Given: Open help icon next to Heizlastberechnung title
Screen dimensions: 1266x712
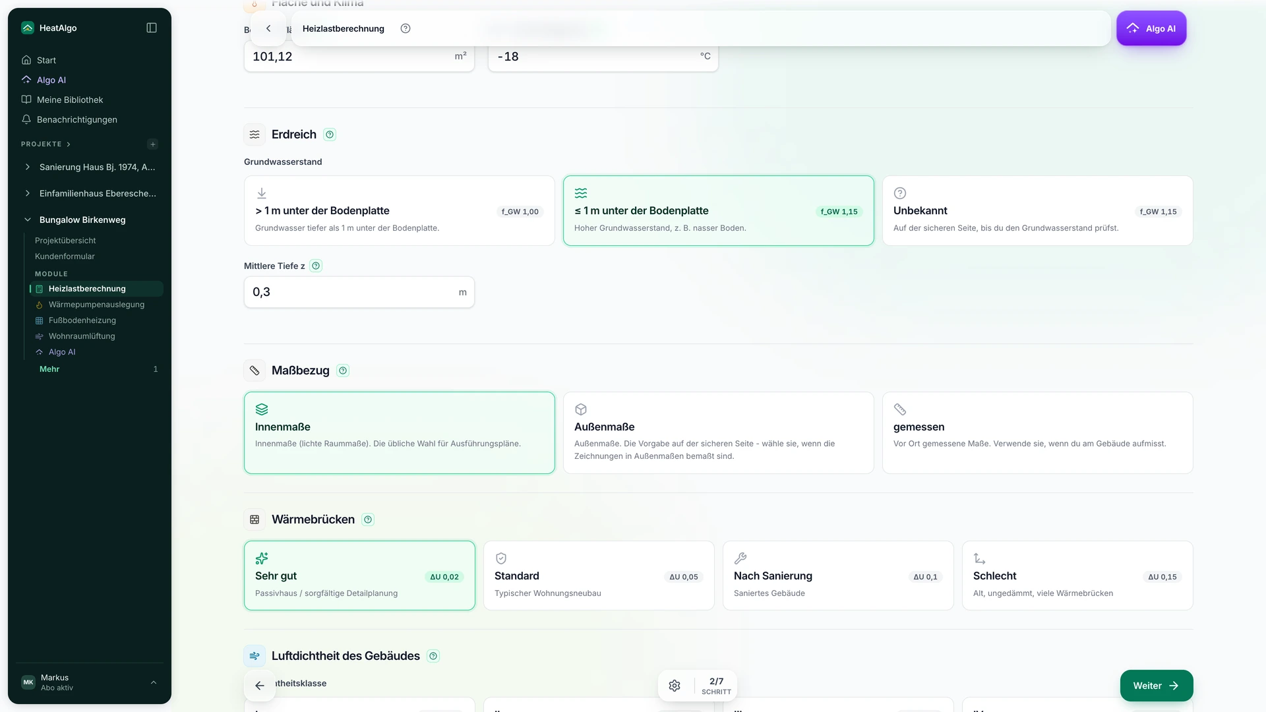Looking at the screenshot, I should pyautogui.click(x=406, y=28).
